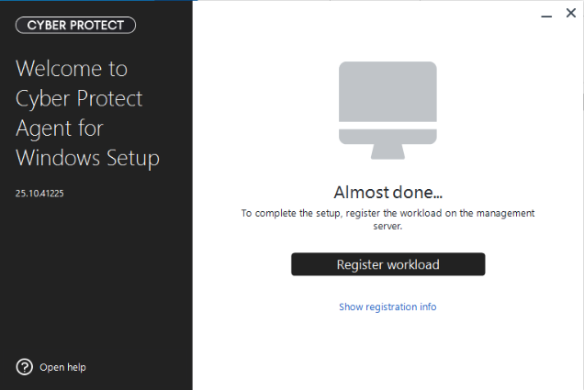
Task: Click the "Welcome to" title line
Action: coord(72,69)
